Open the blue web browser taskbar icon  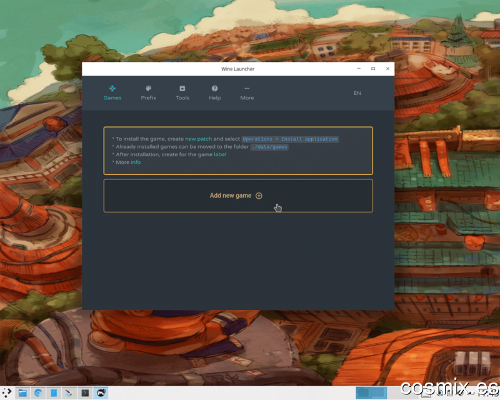38,392
